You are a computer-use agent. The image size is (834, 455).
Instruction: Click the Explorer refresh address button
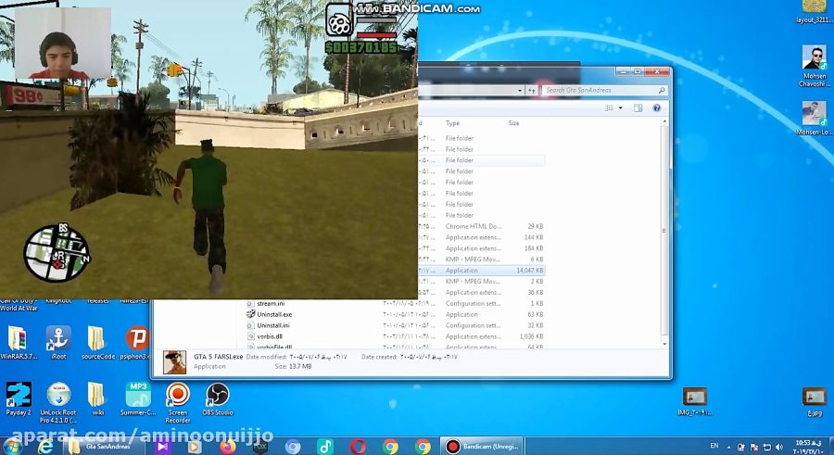click(531, 91)
